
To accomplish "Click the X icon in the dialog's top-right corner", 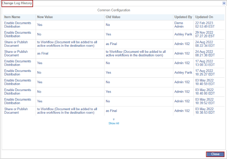I will coord(224,3).
